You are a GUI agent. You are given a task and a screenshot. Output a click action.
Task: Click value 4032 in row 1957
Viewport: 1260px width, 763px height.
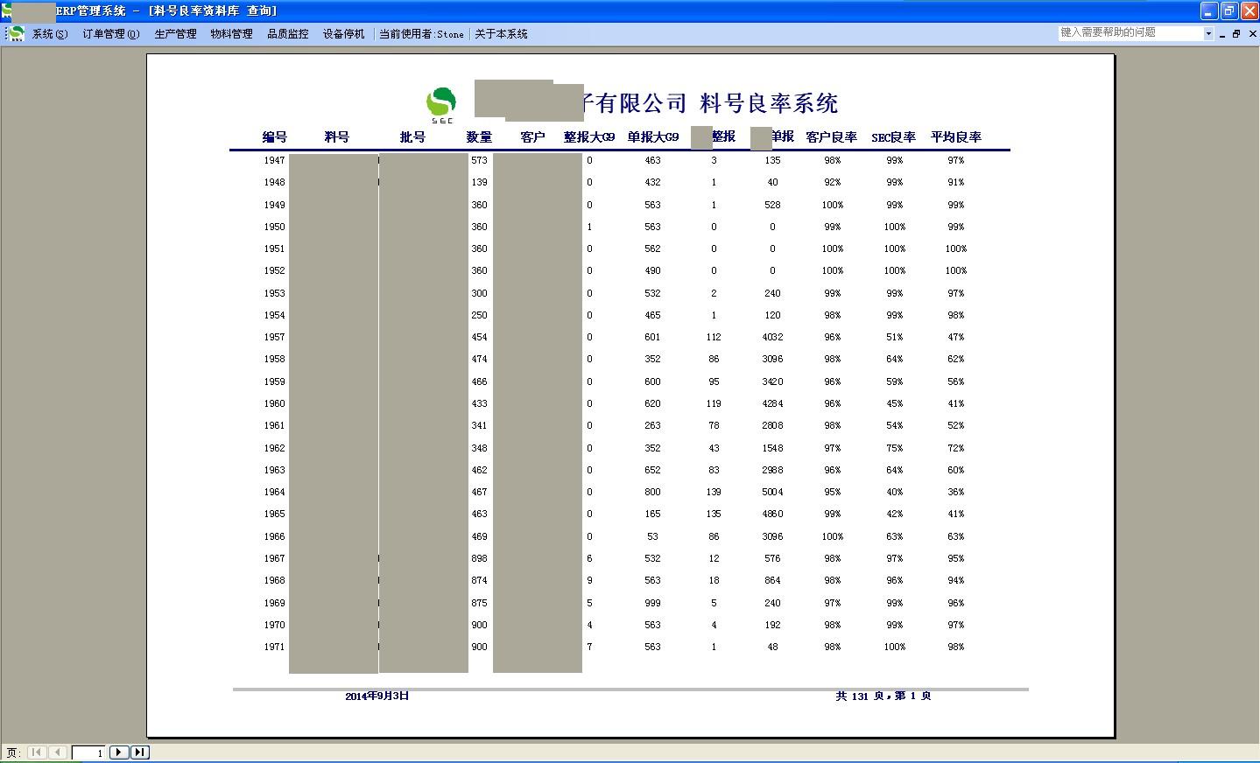click(x=772, y=337)
